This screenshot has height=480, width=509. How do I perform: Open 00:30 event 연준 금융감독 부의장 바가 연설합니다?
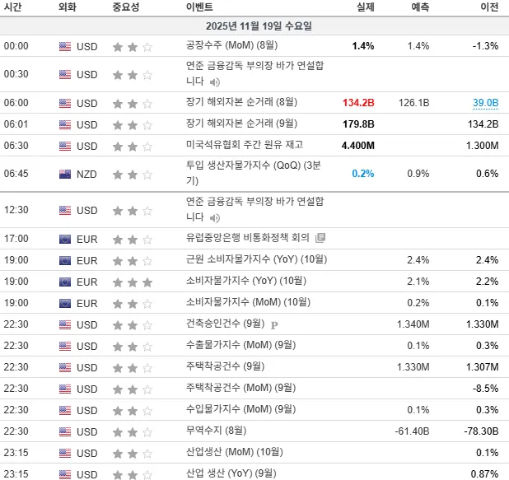254,73
